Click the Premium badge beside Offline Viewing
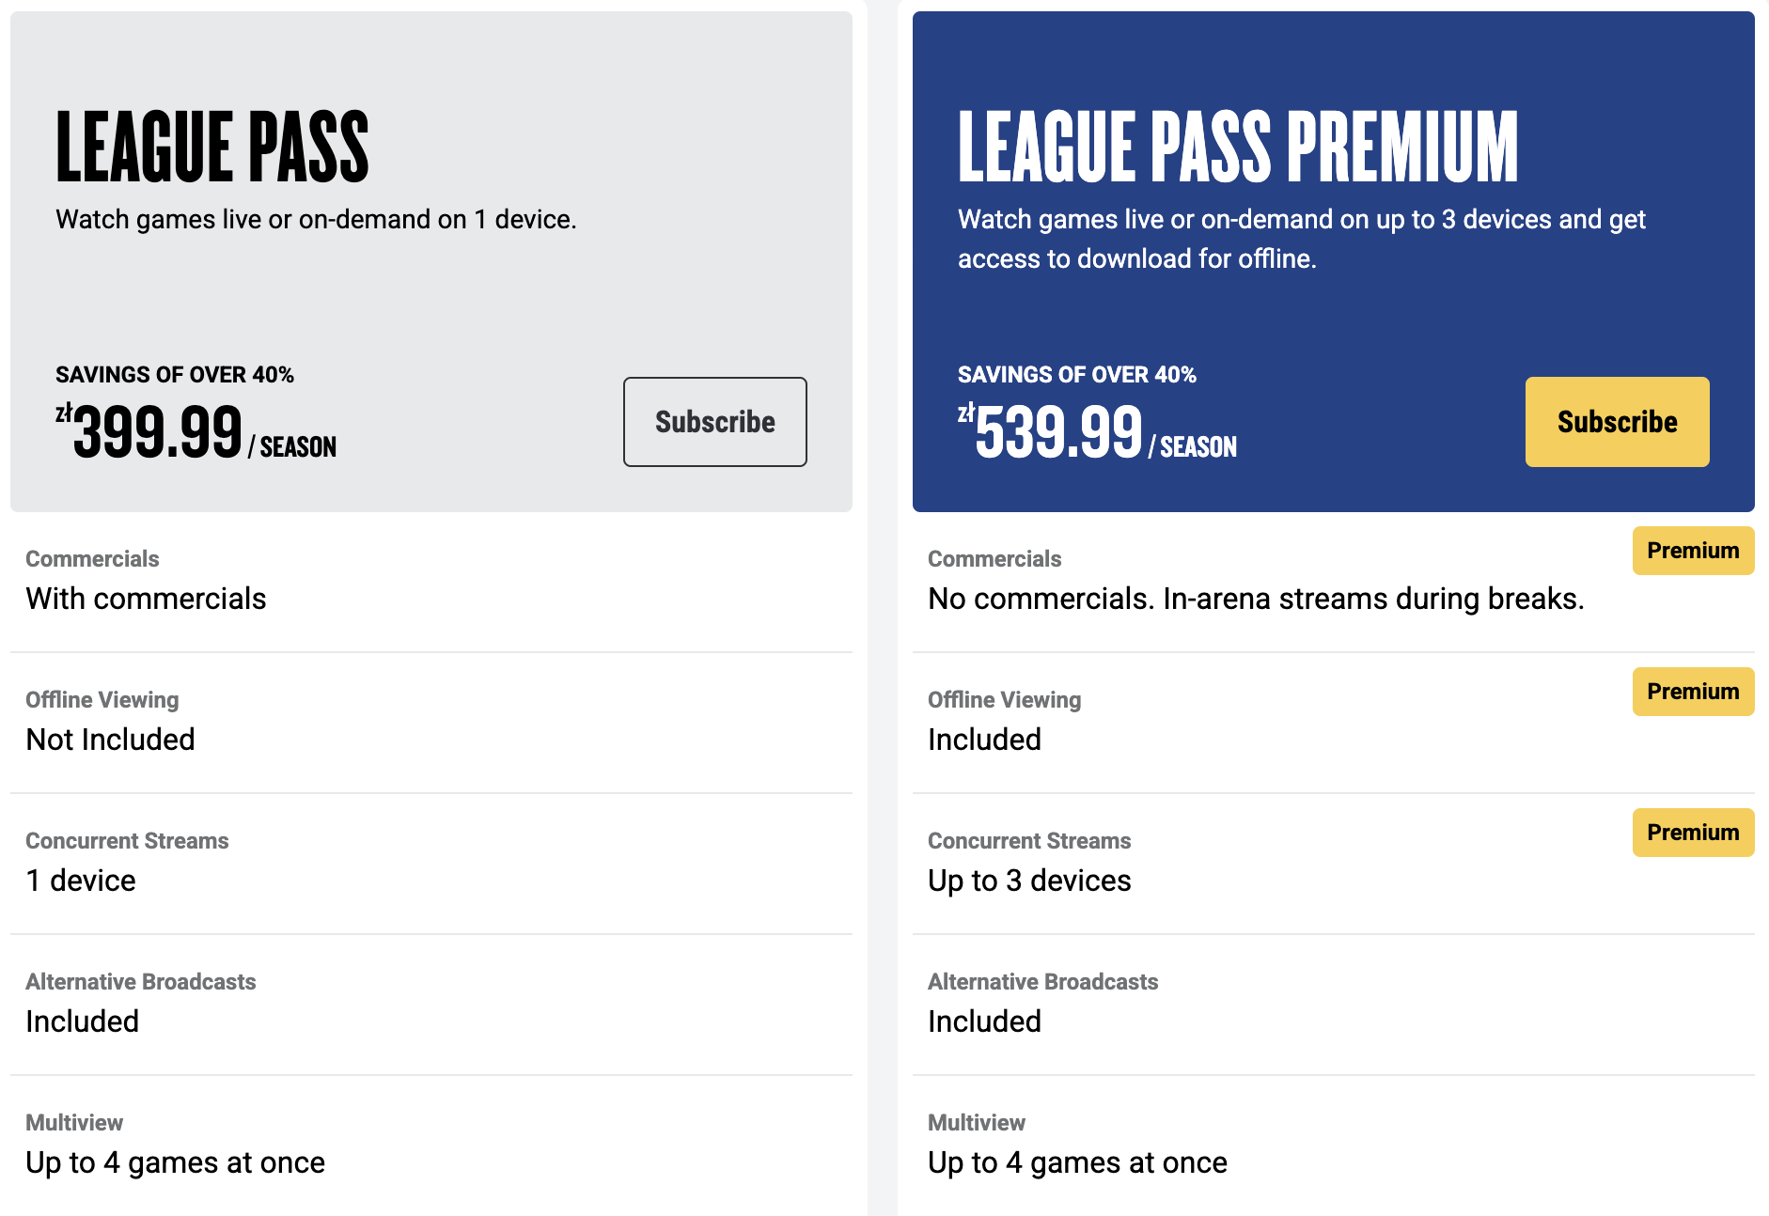The height and width of the screenshot is (1216, 1769). 1693,692
